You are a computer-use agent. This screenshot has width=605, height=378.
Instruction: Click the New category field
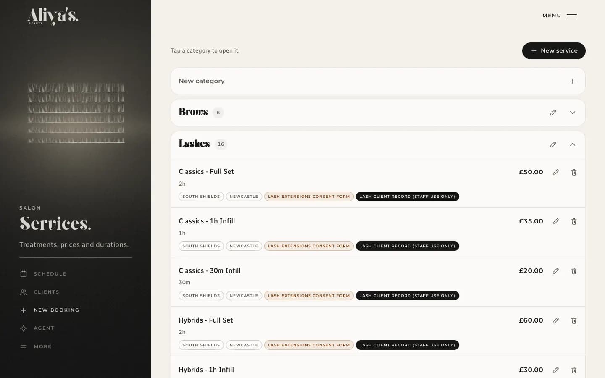tap(378, 81)
